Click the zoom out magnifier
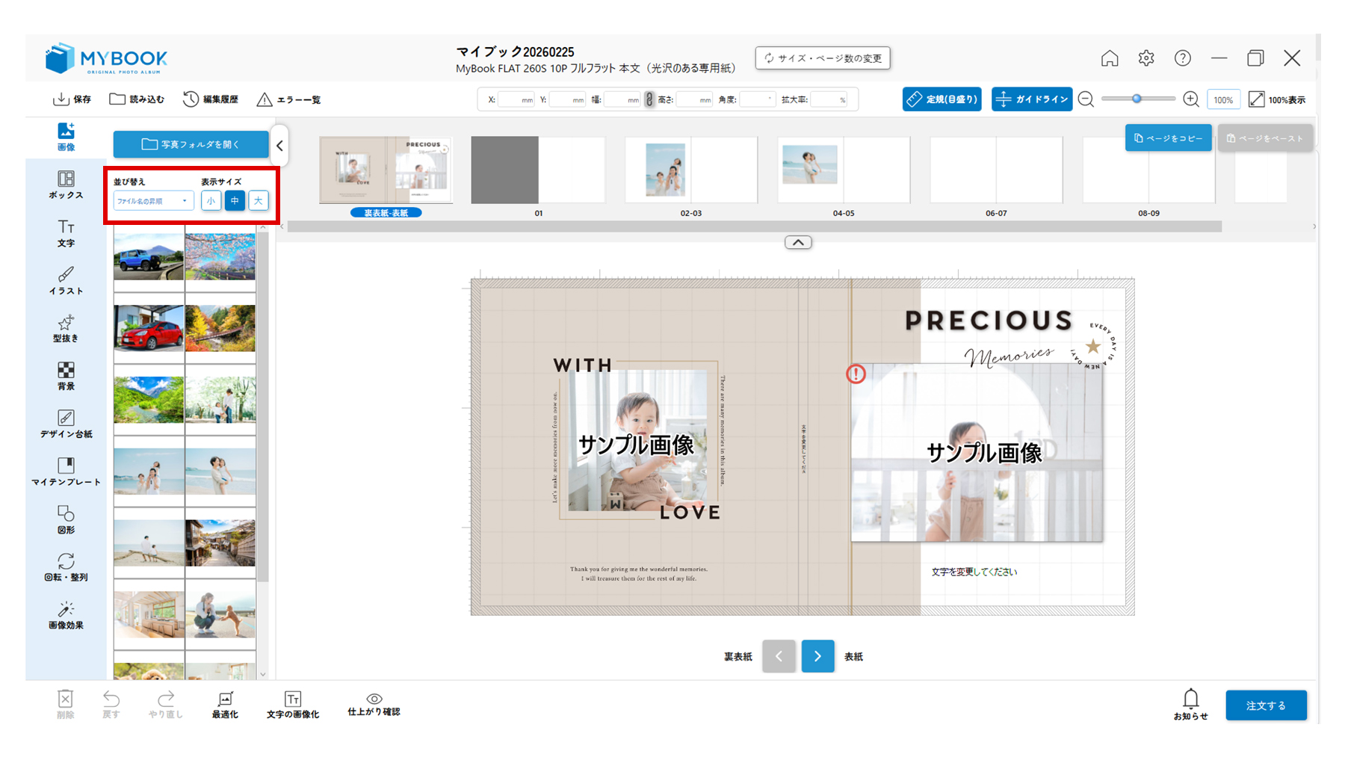 coord(1086,99)
